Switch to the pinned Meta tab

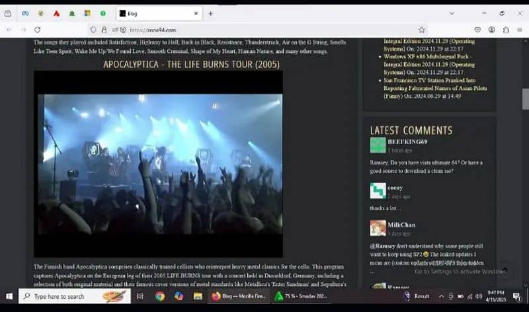(25, 13)
